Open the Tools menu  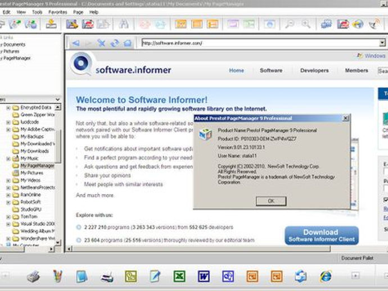[x=37, y=12]
